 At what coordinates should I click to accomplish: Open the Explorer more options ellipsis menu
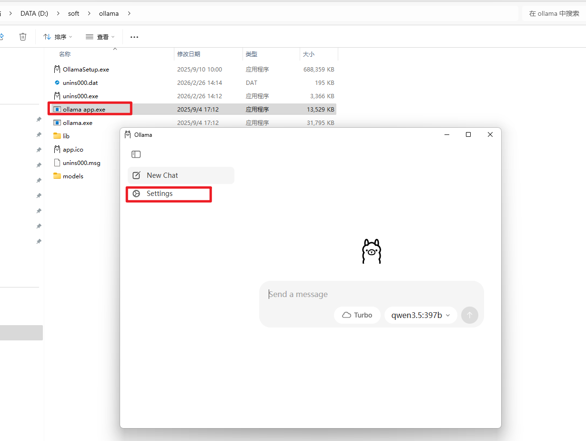click(134, 37)
